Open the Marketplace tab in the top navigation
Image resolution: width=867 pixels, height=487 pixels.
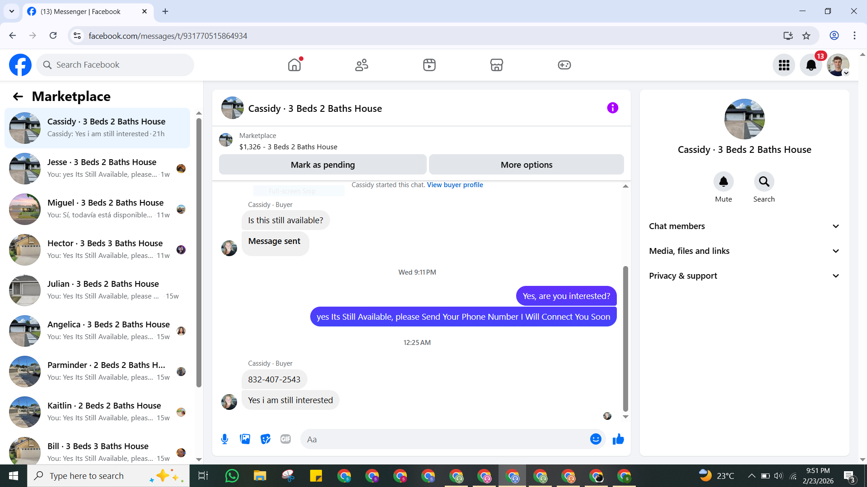496,65
